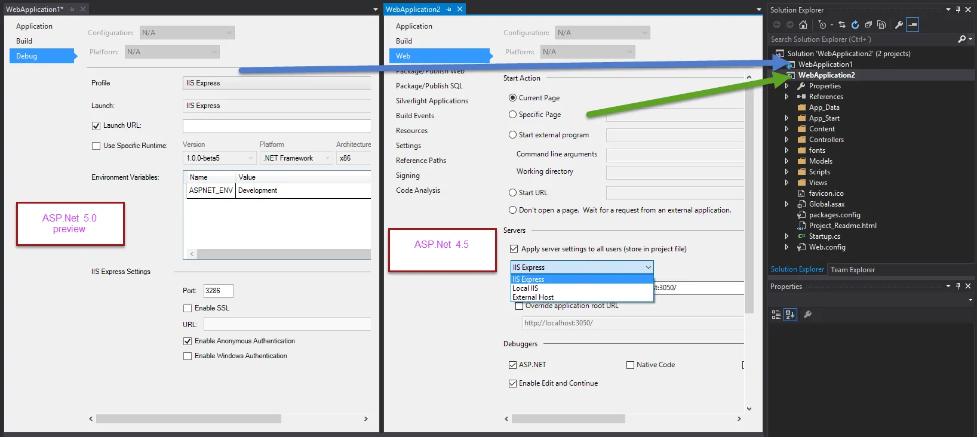This screenshot has height=437, width=977.
Task: Click the Preview Selected Items toolbar icon
Action: pos(913,24)
